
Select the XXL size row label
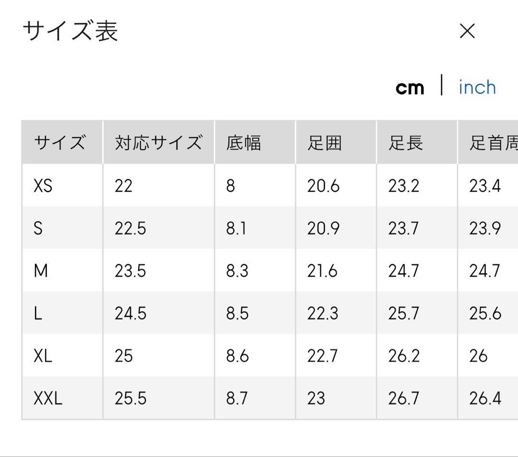(48, 398)
